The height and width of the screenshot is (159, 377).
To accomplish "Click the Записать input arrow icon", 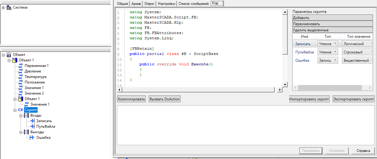I will pos(32,121).
